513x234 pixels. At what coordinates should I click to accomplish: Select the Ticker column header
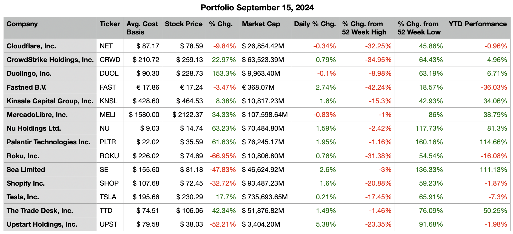click(110, 24)
